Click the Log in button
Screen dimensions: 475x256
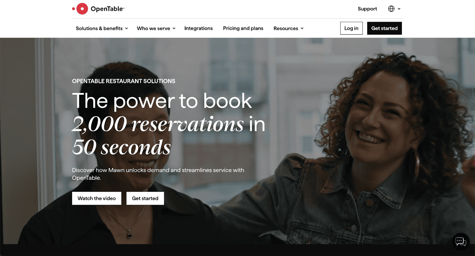[351, 28]
